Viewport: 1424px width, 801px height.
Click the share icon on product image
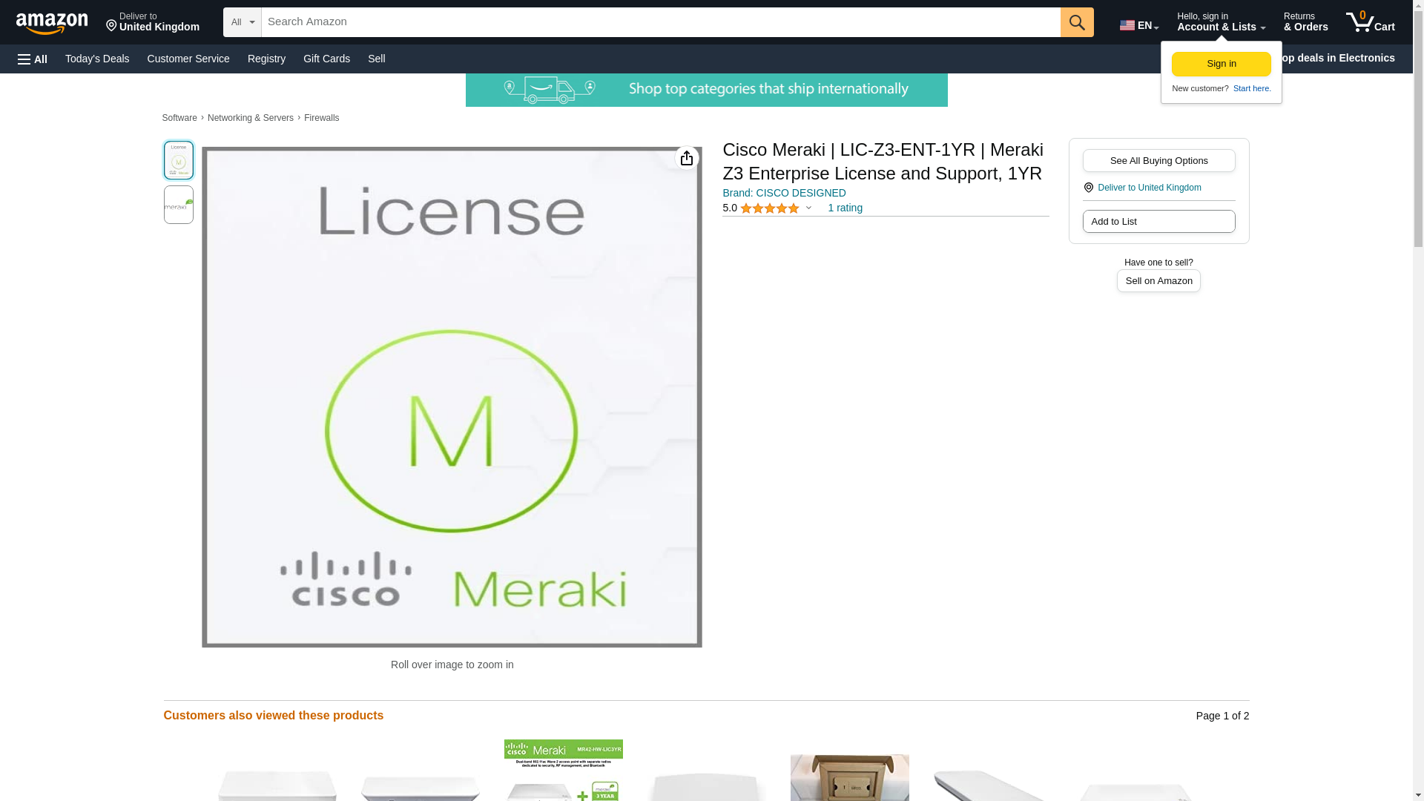click(686, 158)
